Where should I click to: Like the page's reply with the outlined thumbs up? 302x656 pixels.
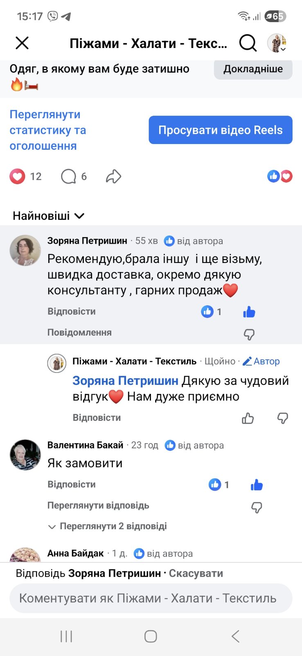(x=248, y=418)
